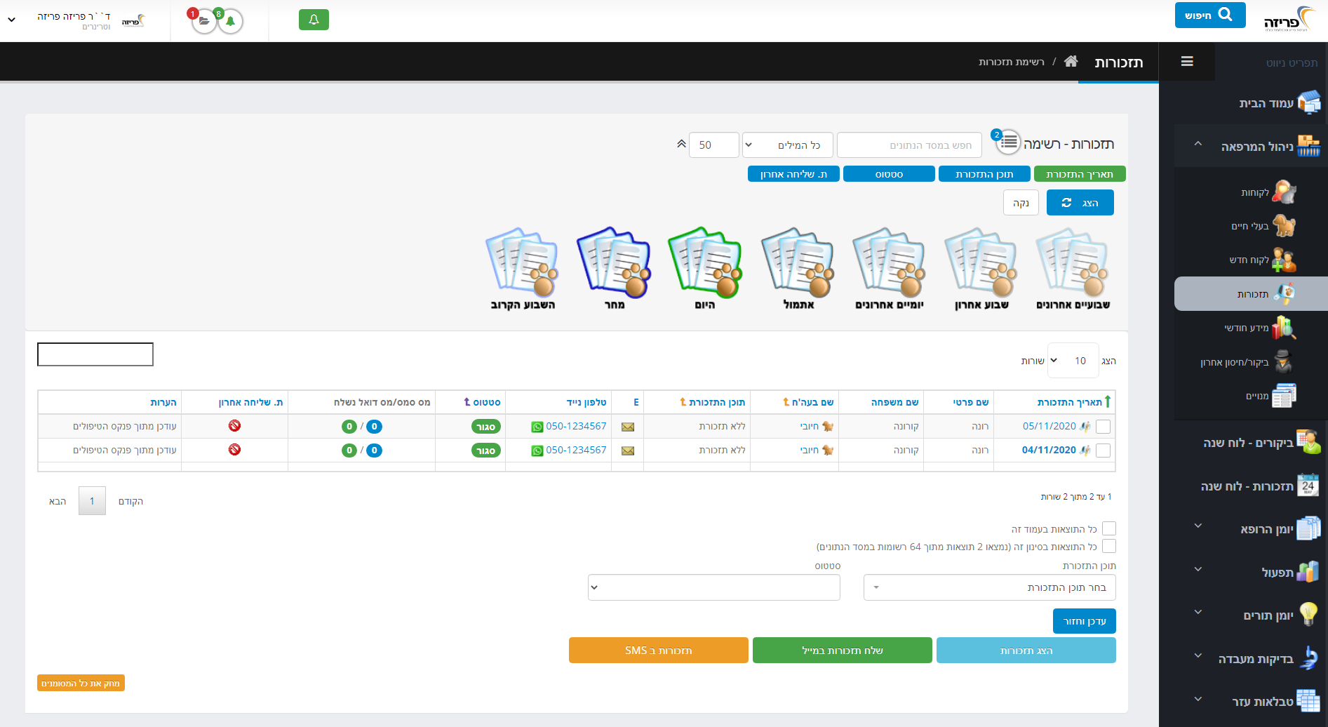
Task: Click the list icon next to תזכורות - רשימה
Action: coord(1008,142)
